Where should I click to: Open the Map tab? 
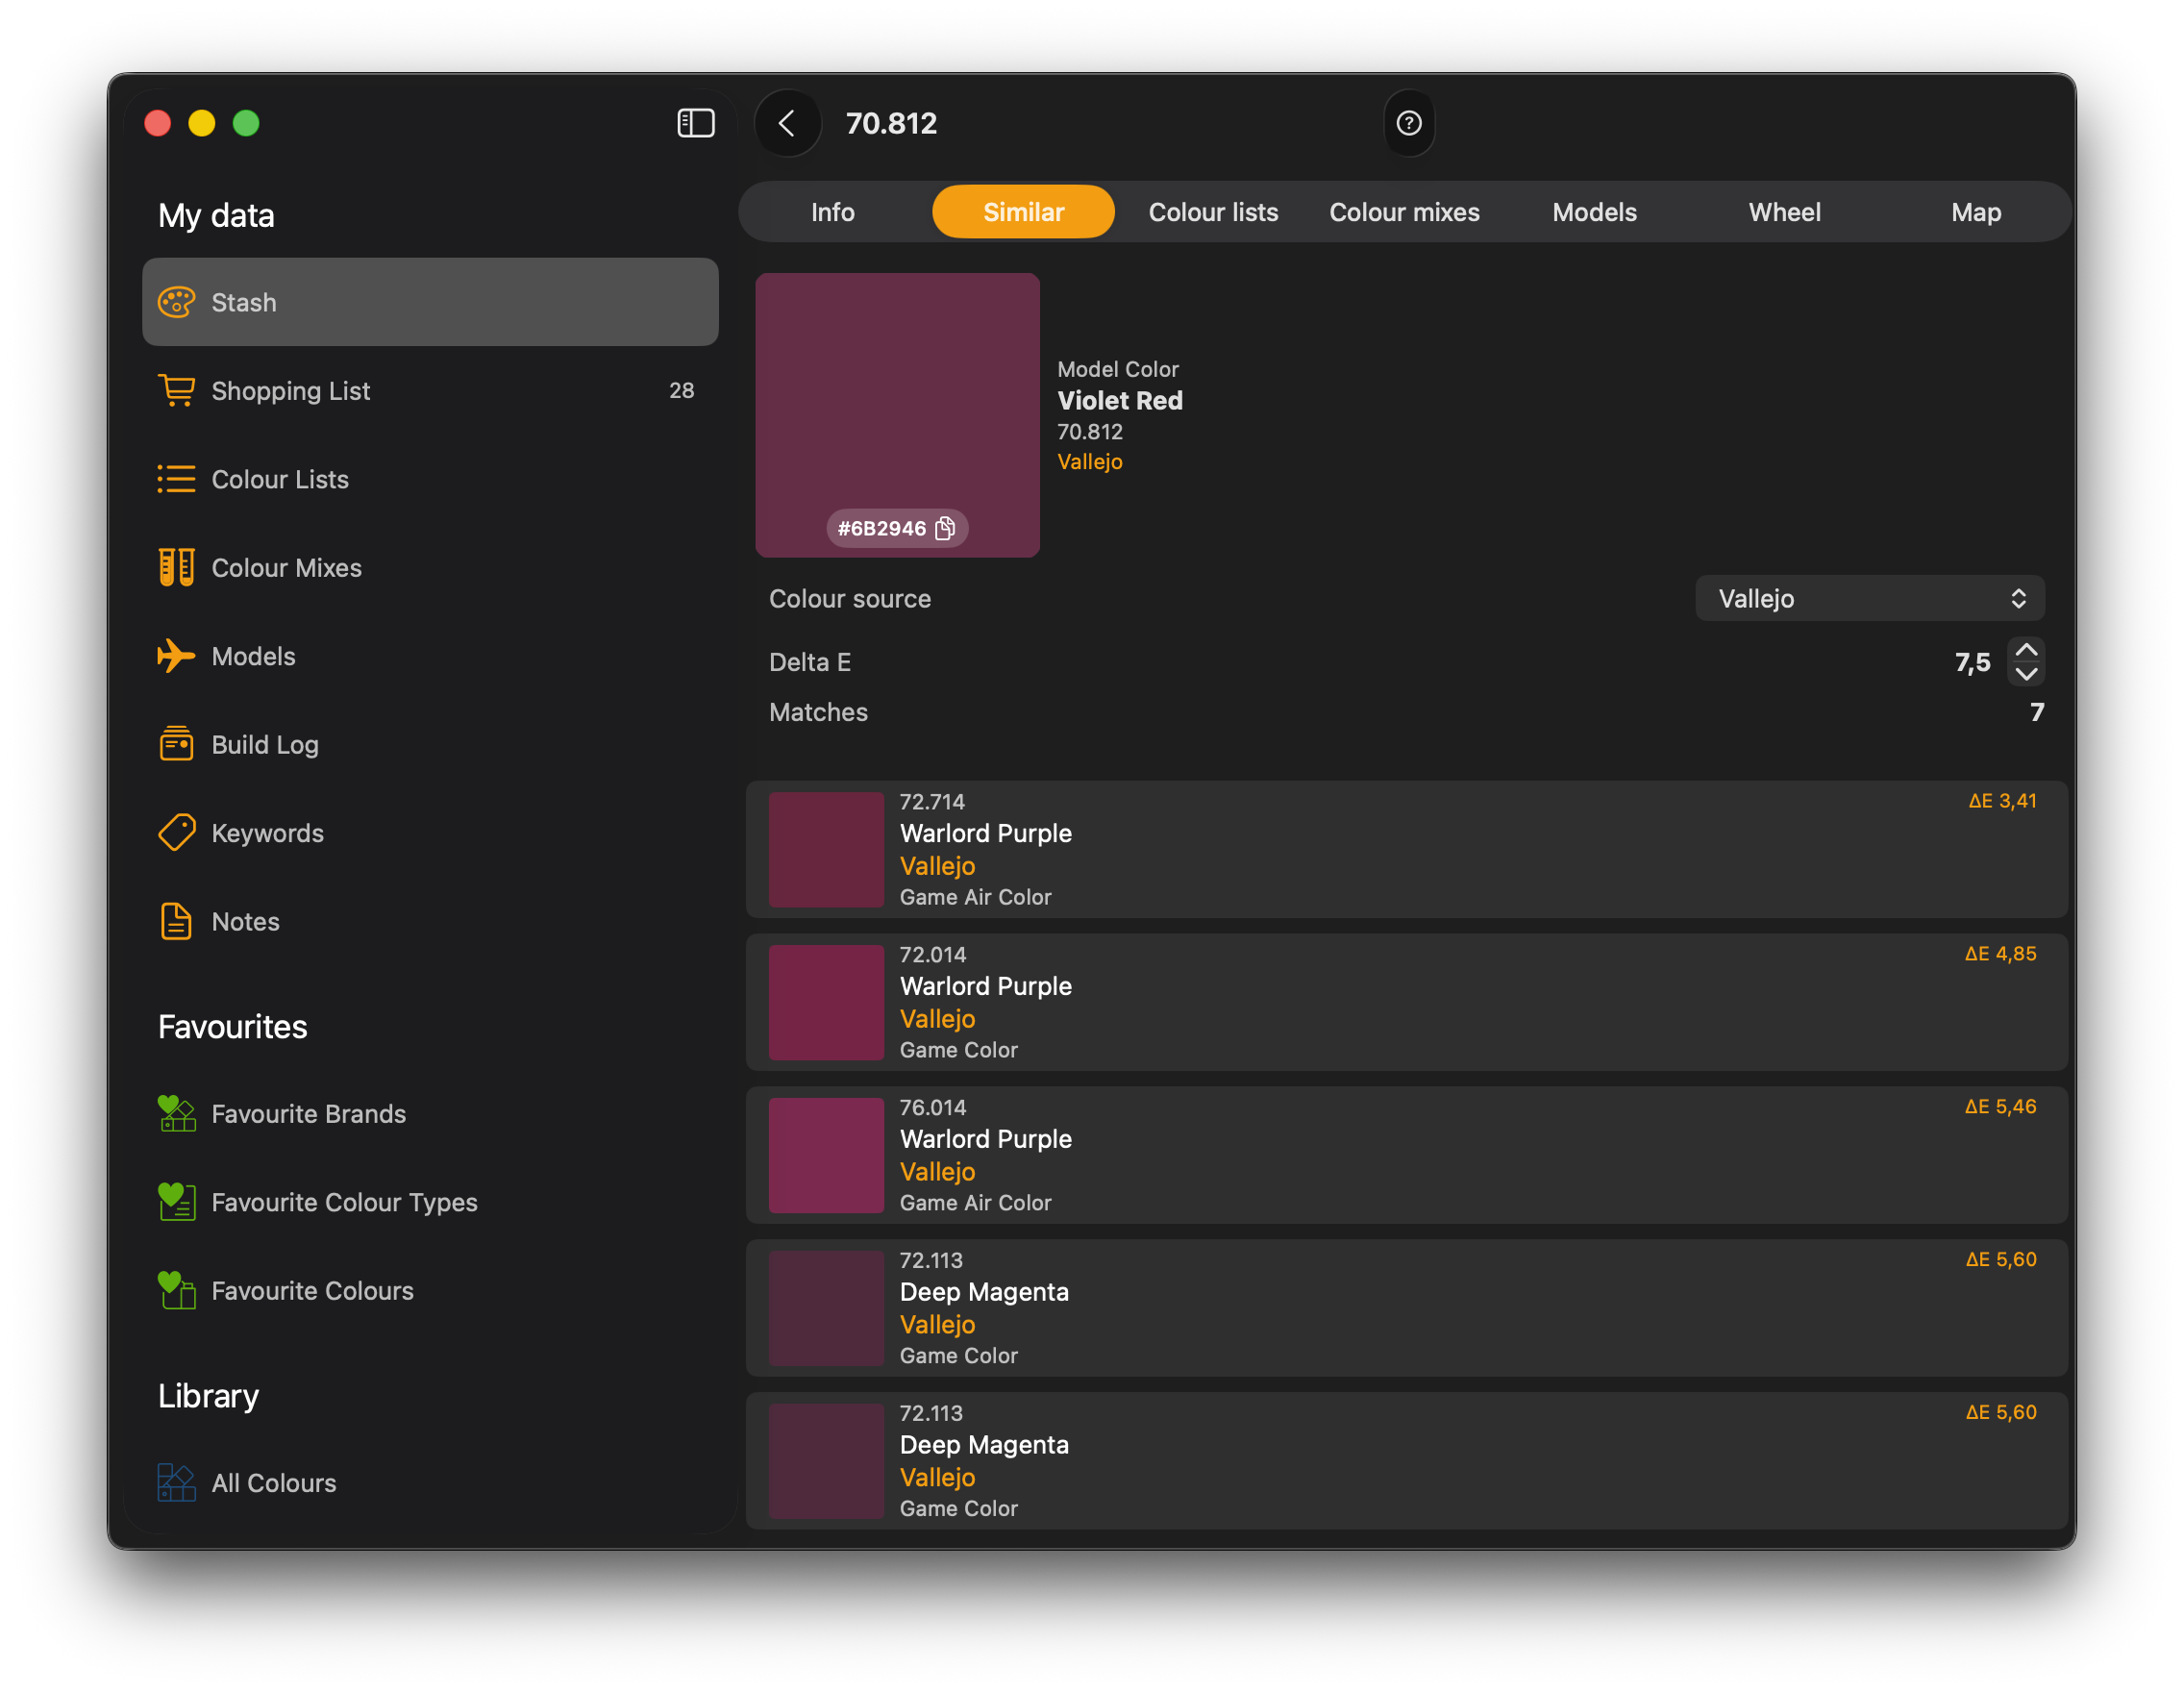[x=1975, y=212]
